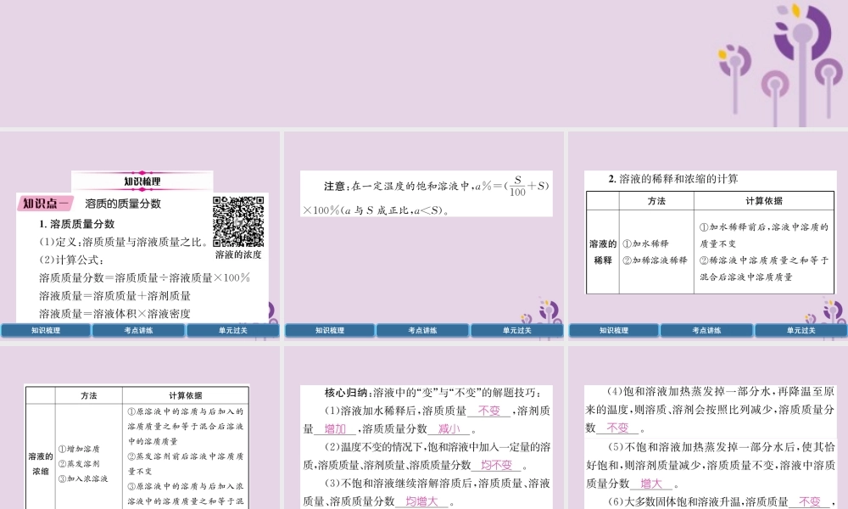The image size is (848, 509).
Task: Click the 单元过关 button on first slide
Action: tap(232, 330)
